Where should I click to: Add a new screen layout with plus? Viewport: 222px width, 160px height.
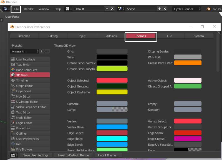[107, 9]
